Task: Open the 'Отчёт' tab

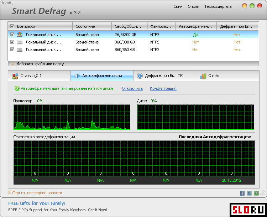Action: 227,76
